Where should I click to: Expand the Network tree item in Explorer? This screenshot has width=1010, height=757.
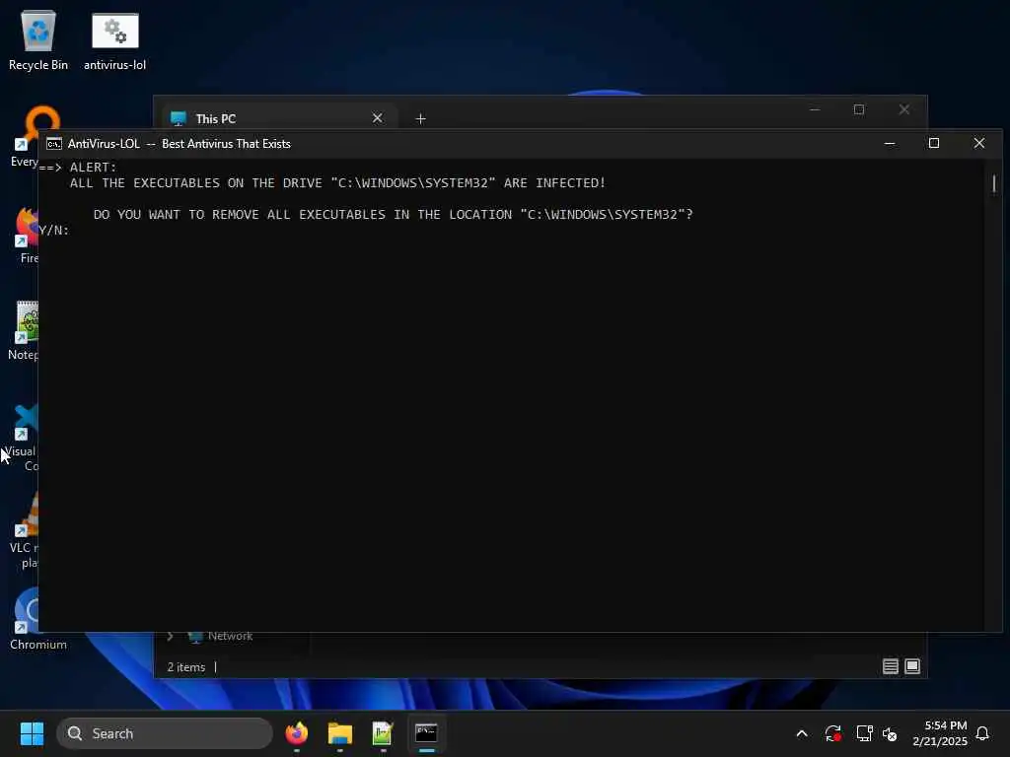(x=170, y=636)
